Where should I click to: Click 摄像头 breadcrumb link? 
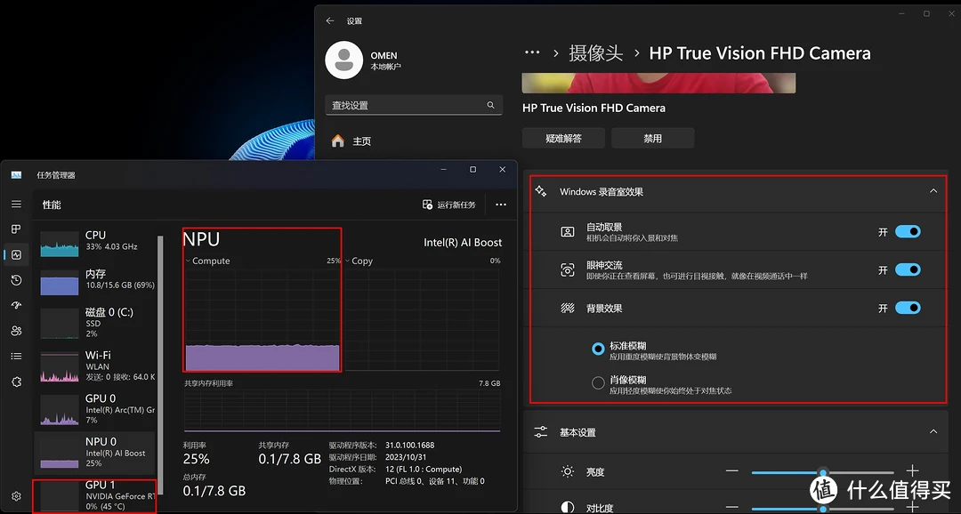[595, 53]
